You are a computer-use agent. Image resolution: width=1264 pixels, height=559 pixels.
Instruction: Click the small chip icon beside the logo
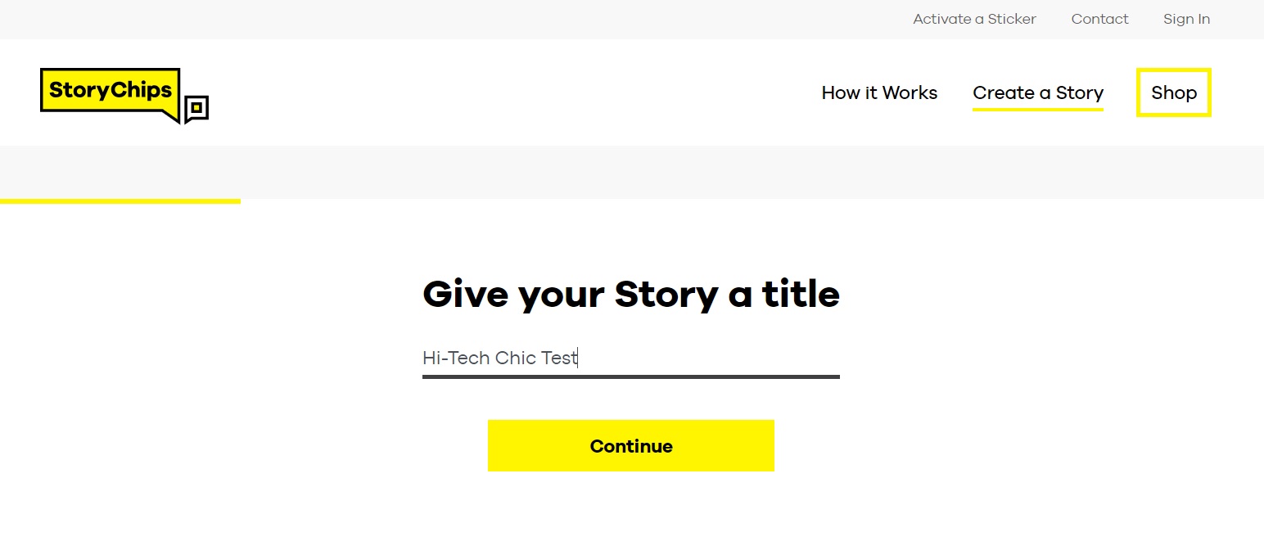196,109
